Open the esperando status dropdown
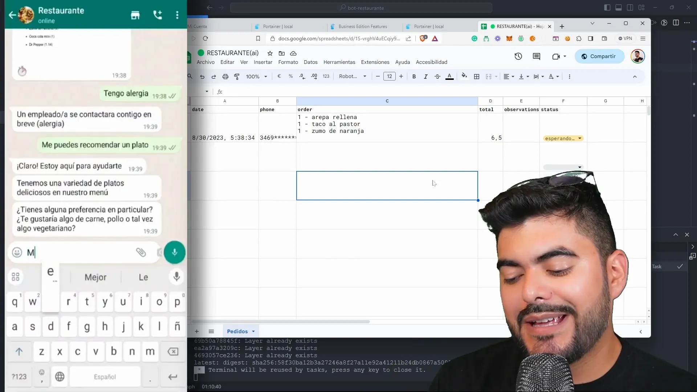This screenshot has height=392, width=697. [579, 138]
